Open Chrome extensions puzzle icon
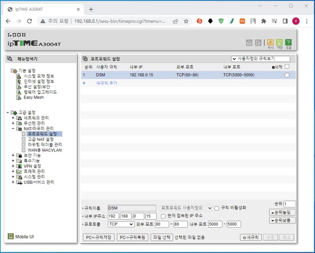Viewport: 315px width, 253px height. (264, 21)
